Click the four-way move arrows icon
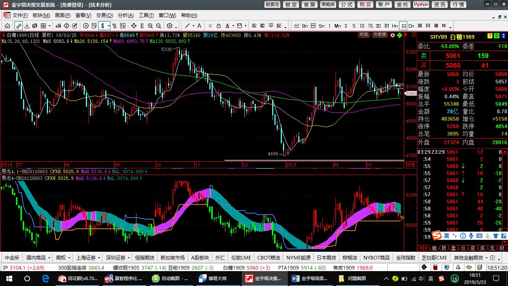508x286 pixels. click(134, 26)
